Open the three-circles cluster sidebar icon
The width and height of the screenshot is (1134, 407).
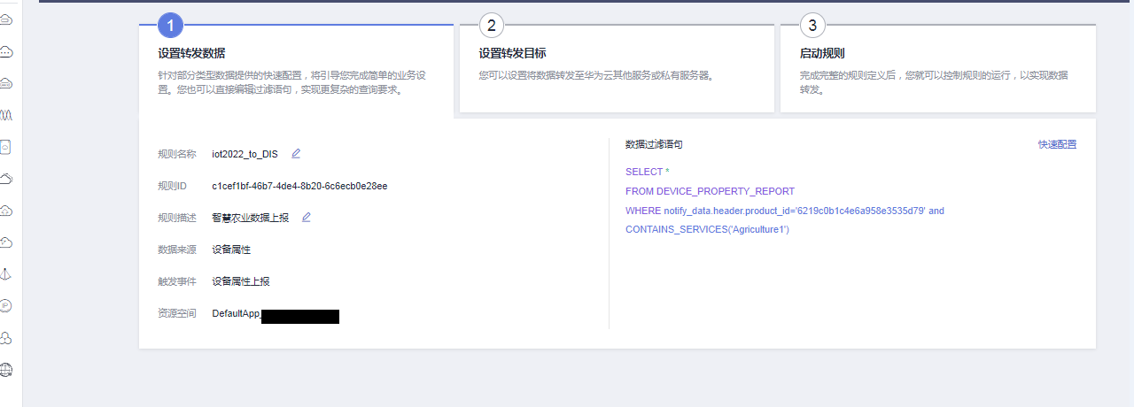point(6,338)
